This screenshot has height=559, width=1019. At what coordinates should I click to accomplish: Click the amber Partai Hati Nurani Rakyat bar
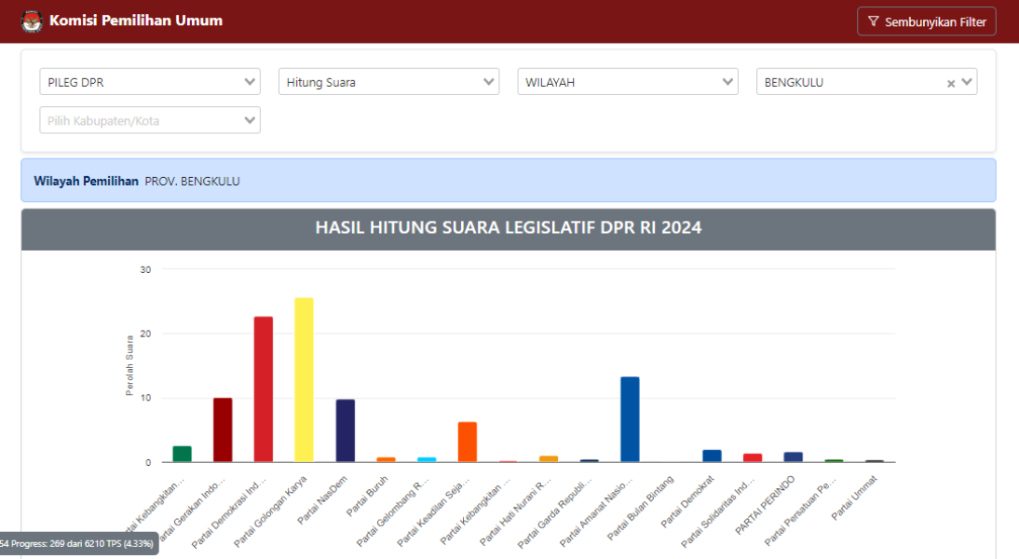(x=549, y=459)
